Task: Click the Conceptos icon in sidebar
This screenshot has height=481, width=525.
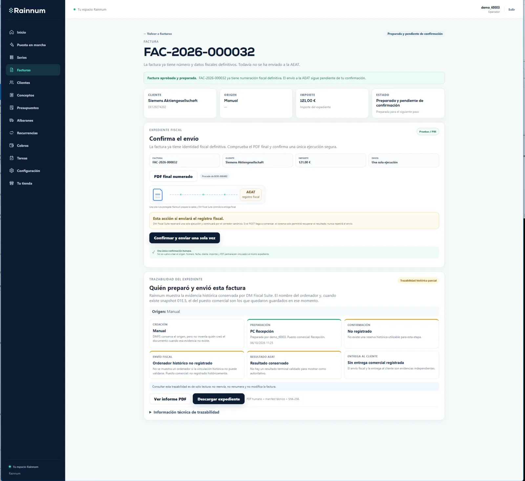Action: tap(12, 95)
